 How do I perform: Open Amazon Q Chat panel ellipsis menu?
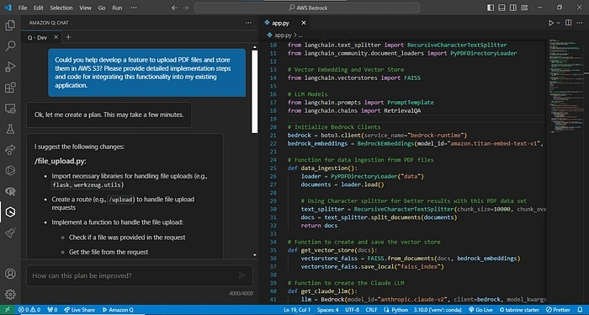click(248, 23)
